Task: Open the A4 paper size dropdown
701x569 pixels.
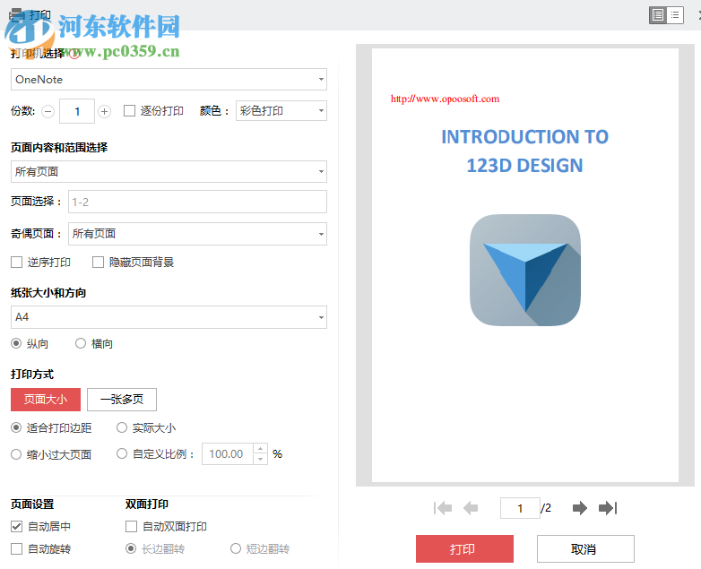Action: coord(169,317)
